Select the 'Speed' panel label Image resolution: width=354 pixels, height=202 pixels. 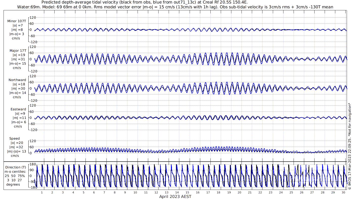coord(14,138)
